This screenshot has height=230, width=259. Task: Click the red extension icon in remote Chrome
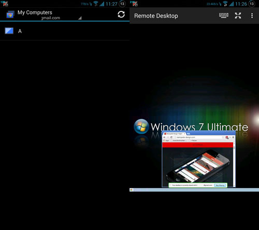pyautogui.click(x=227, y=137)
